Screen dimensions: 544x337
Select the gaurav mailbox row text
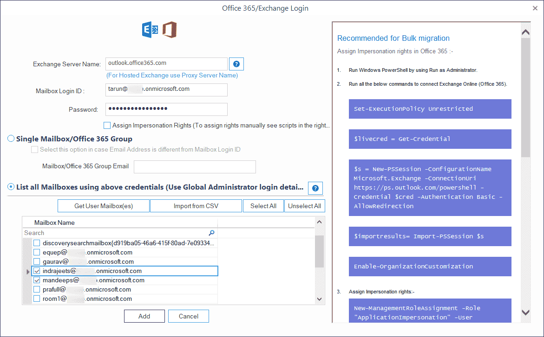(x=88, y=261)
